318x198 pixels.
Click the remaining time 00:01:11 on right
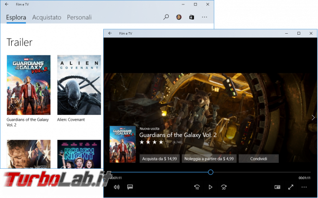(x=304, y=178)
